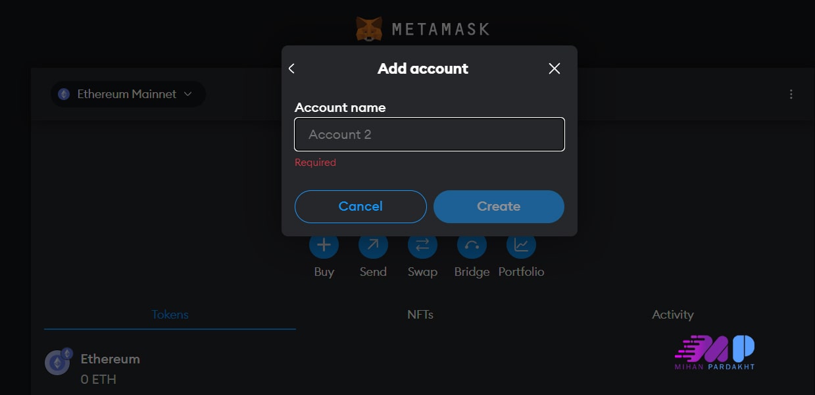Click the Ethereum token icon
Screen dimensions: 815x395
(57, 362)
